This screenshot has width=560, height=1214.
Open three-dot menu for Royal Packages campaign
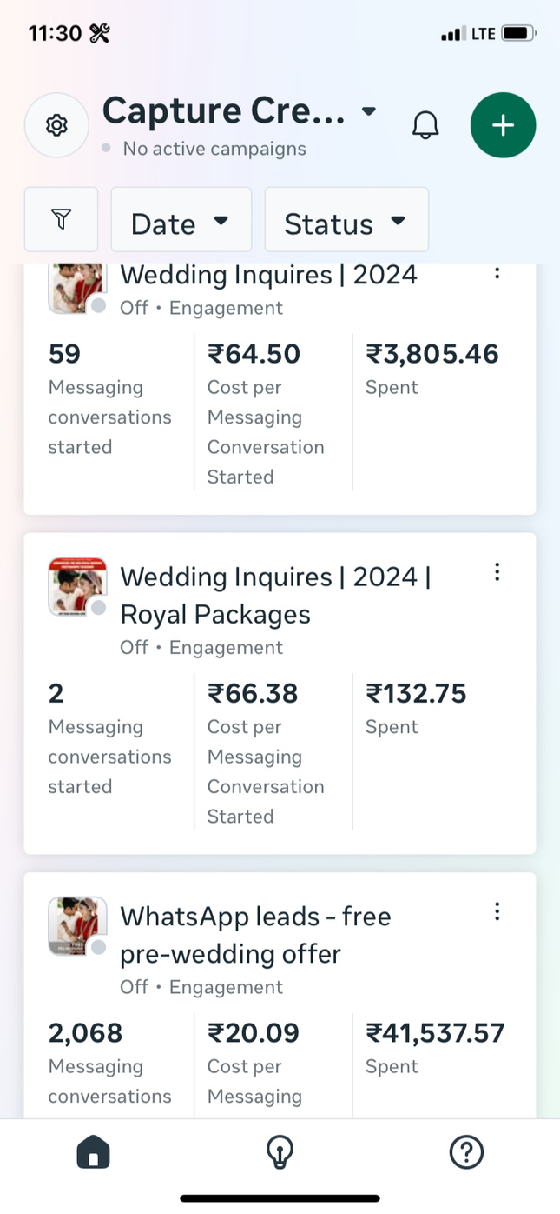point(497,571)
